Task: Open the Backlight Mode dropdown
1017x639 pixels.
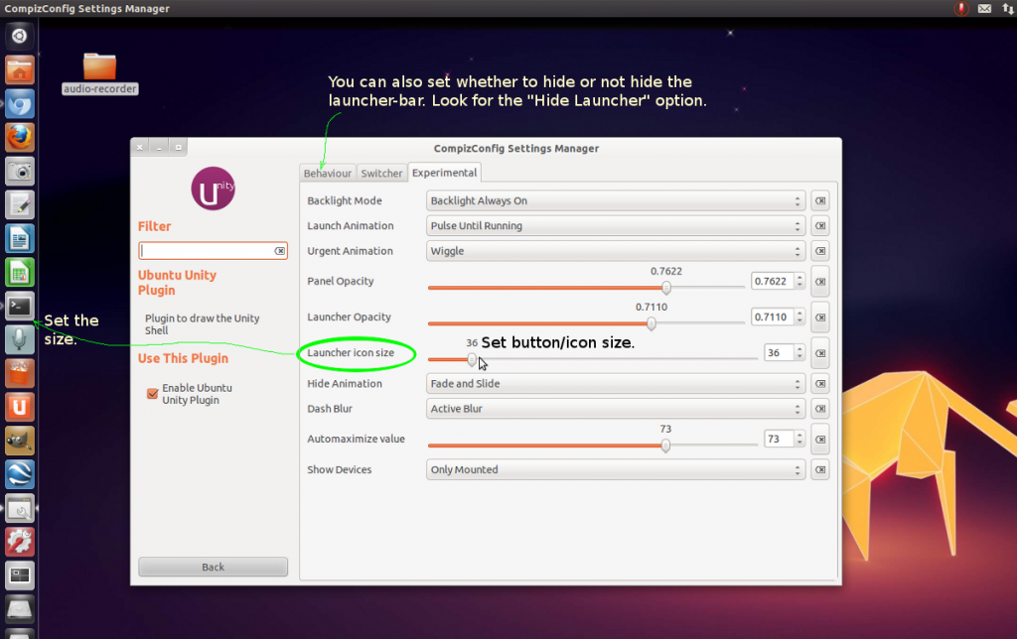Action: (x=616, y=200)
